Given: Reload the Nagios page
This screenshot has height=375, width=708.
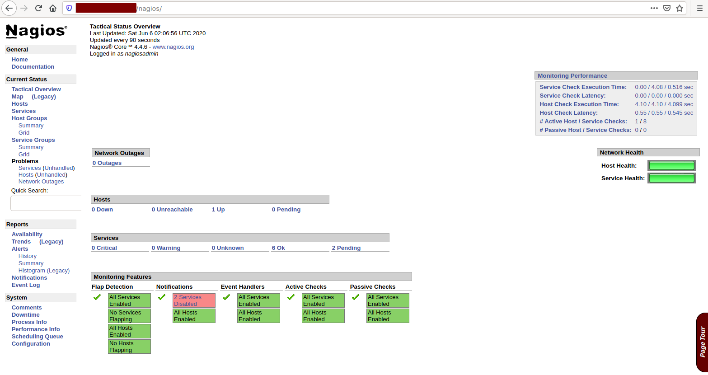Looking at the screenshot, I should click(x=38, y=8).
